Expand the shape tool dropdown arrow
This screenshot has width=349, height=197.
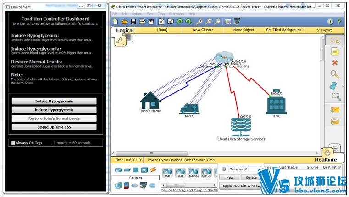(x=343, y=85)
